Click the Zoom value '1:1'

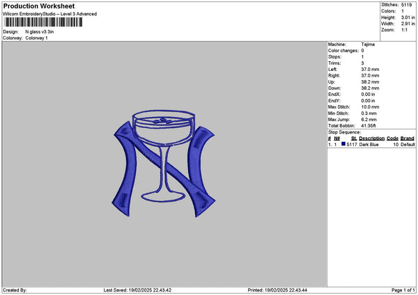click(x=404, y=30)
